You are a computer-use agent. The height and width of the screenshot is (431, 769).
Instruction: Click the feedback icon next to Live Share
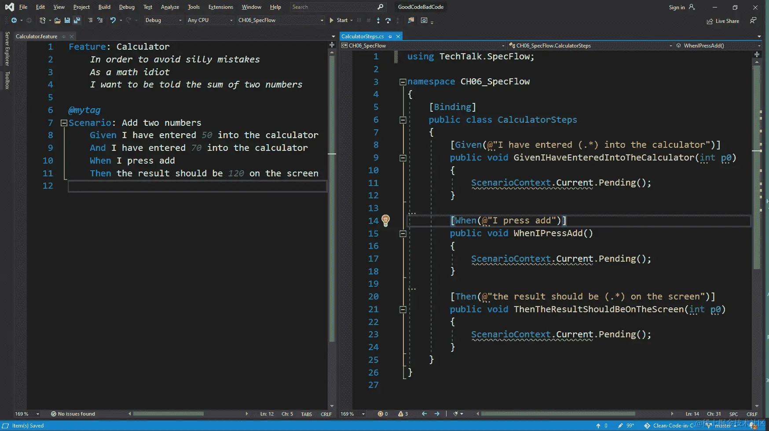(x=753, y=21)
